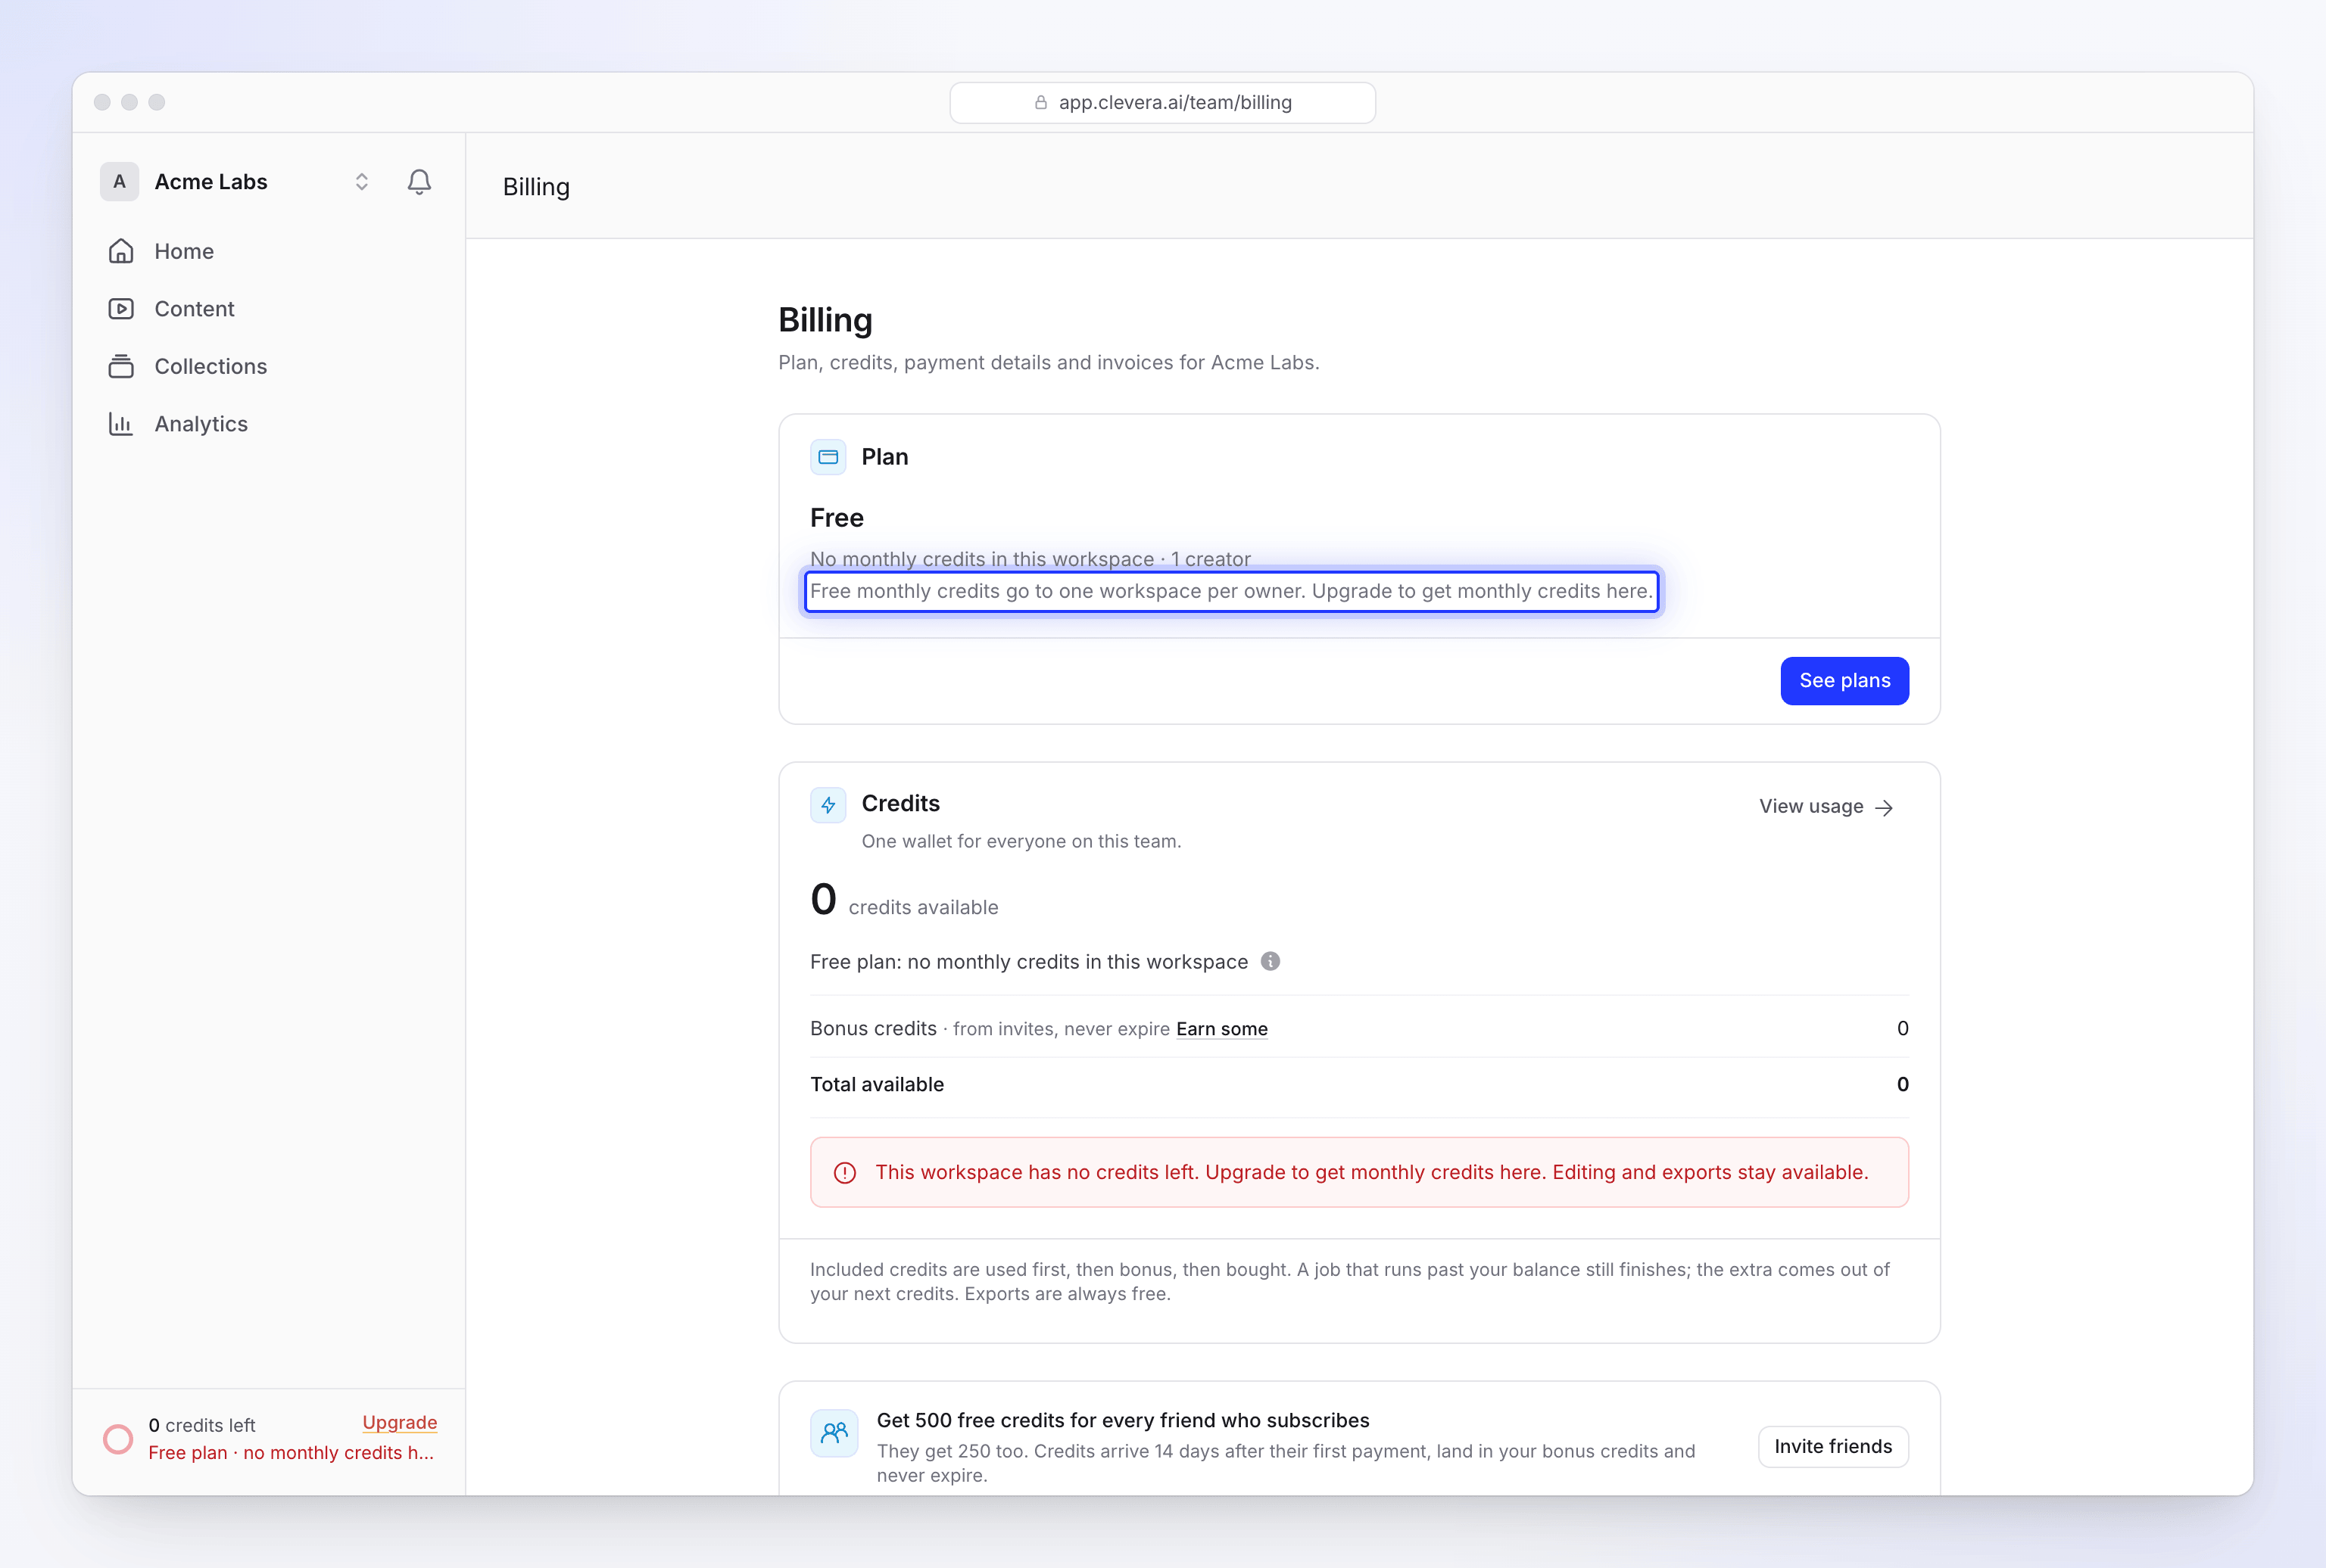Image resolution: width=2326 pixels, height=1568 pixels.
Task: Click the "Bonus credits" row label
Action: [x=873, y=1028]
